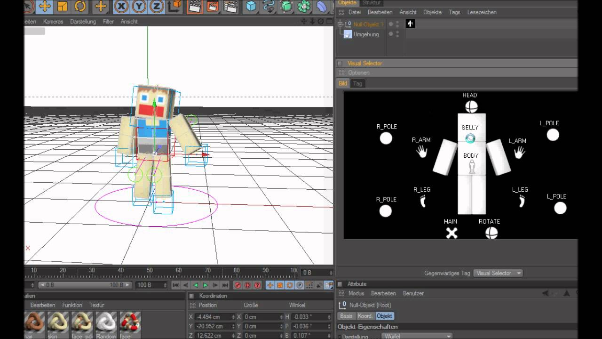Click the BODY figure controller
This screenshot has height=339, width=602.
[x=472, y=167]
